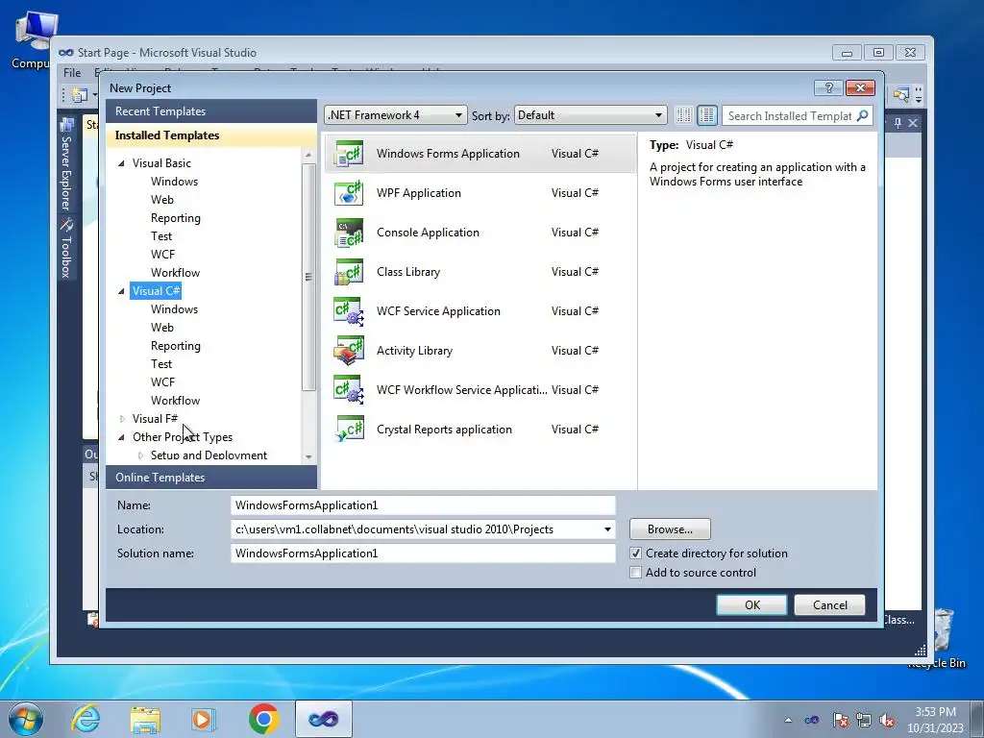The width and height of the screenshot is (984, 738).
Task: Expand the Visual F# tree node
Action: coord(122,419)
